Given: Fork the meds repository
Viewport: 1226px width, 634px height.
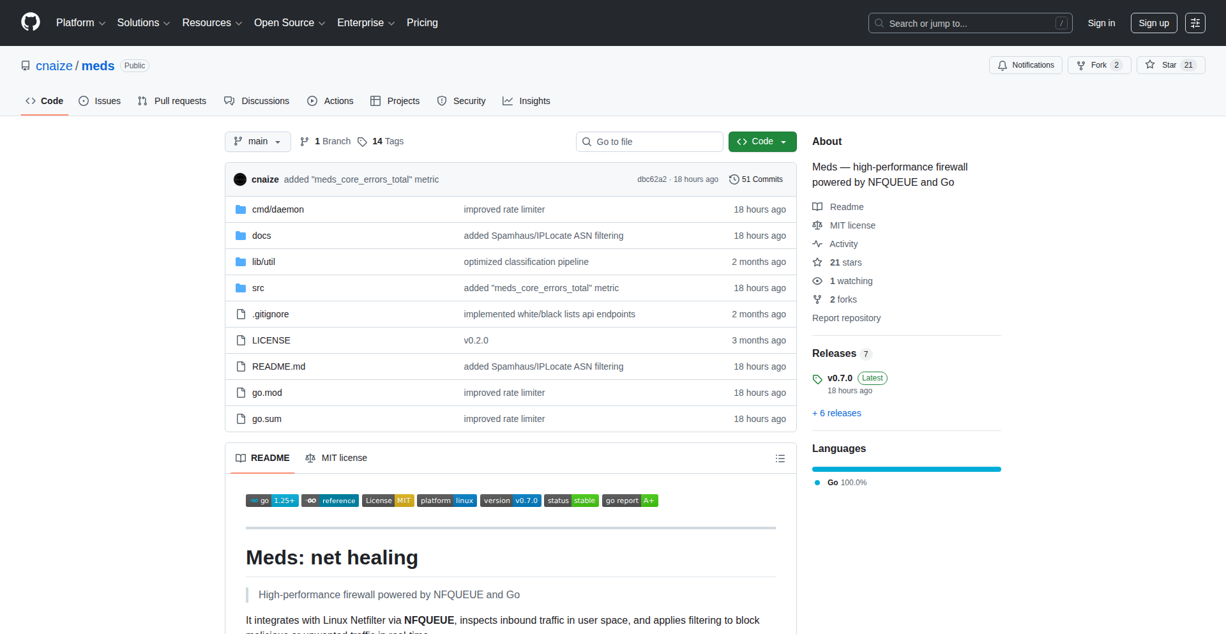Looking at the screenshot, I should click(1099, 65).
